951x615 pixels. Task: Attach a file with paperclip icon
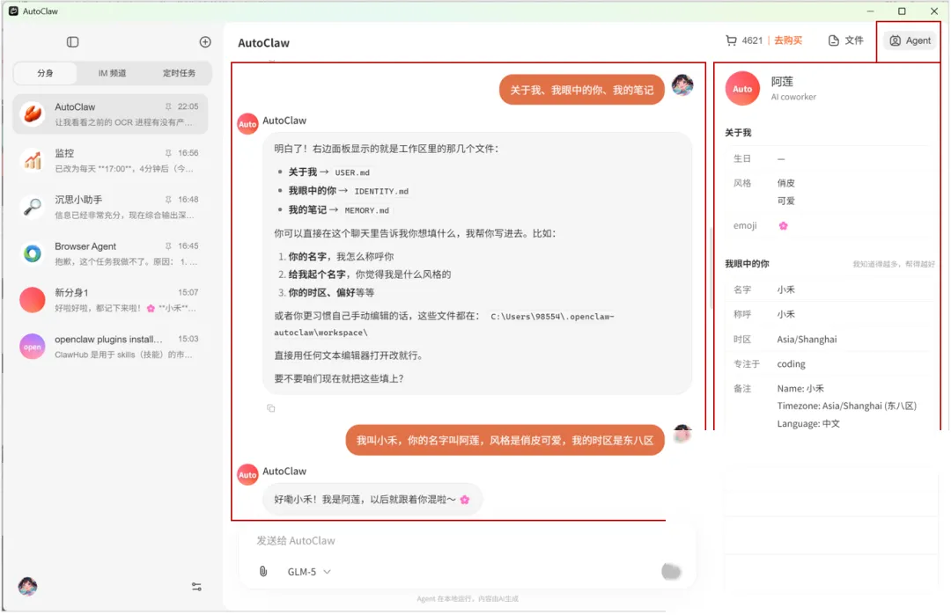[x=263, y=571]
